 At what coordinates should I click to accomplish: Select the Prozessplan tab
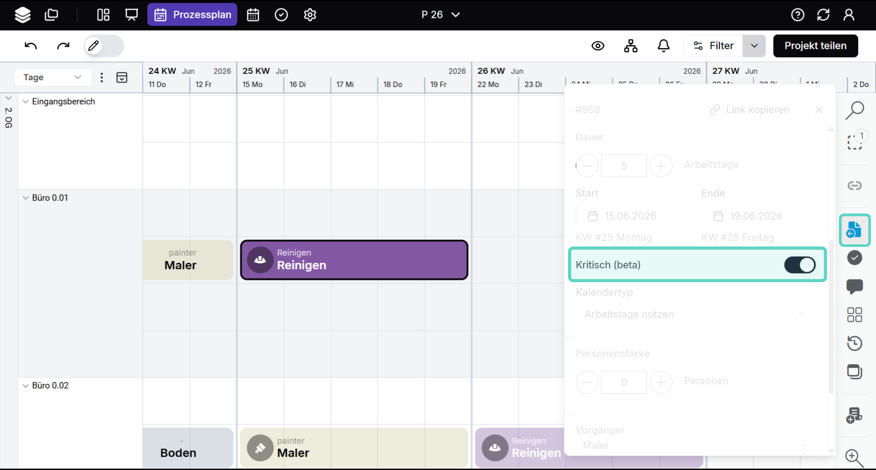pyautogui.click(x=192, y=15)
